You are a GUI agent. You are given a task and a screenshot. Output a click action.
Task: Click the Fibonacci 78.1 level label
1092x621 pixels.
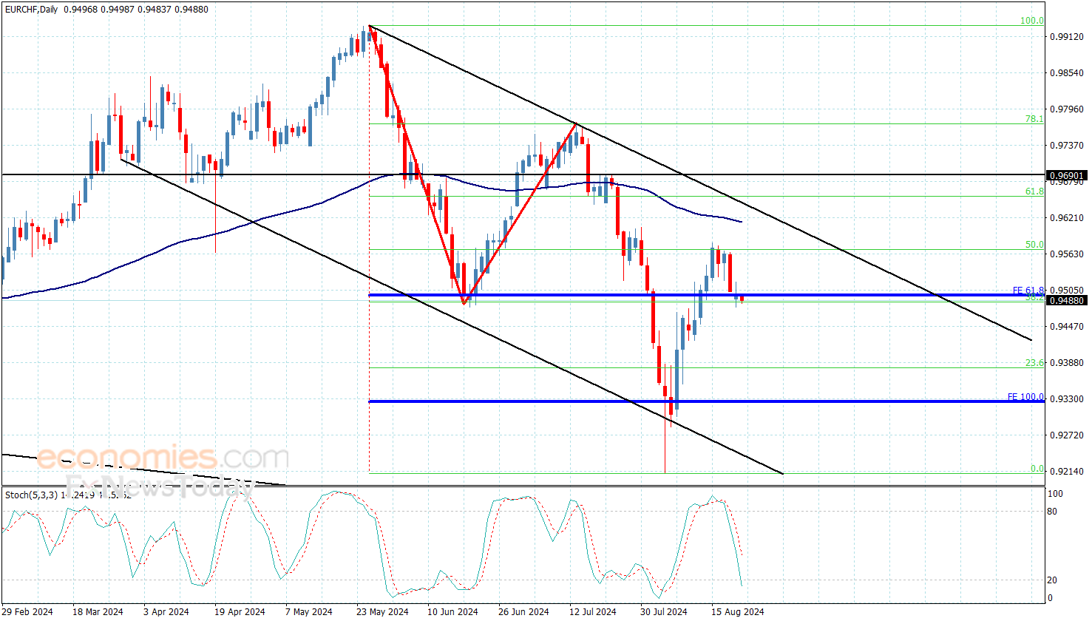click(1034, 119)
